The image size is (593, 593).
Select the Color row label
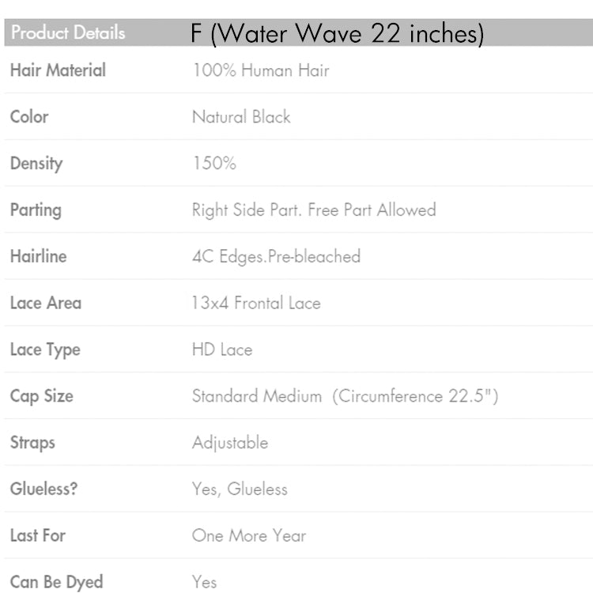tap(29, 117)
